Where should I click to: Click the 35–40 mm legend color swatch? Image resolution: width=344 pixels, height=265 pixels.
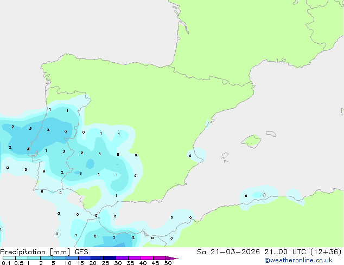pyautogui.click(x=134, y=258)
